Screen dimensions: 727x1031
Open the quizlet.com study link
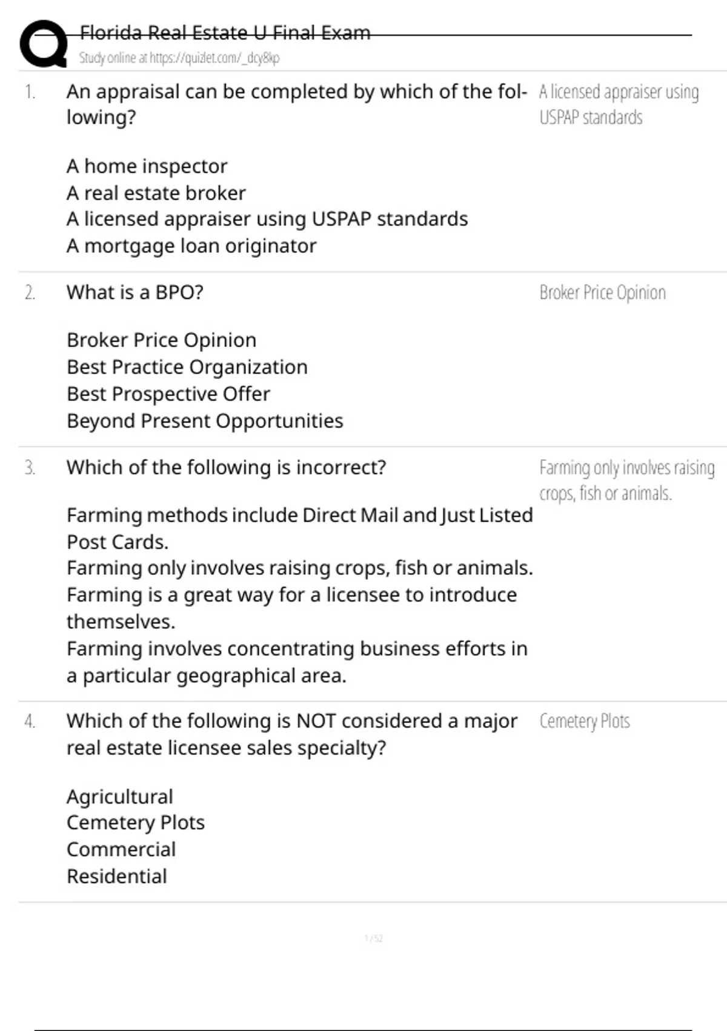[179, 58]
